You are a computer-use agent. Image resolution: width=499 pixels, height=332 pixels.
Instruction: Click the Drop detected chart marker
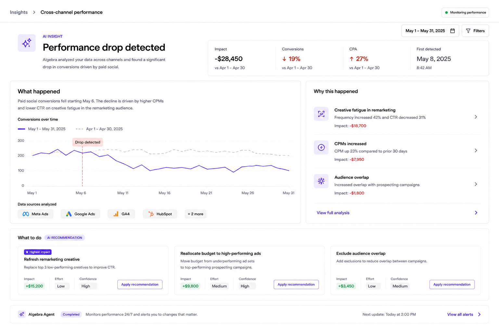pyautogui.click(x=88, y=142)
